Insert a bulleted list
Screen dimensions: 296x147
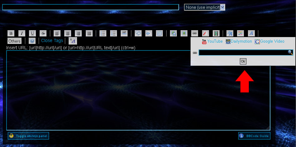tap(103, 34)
